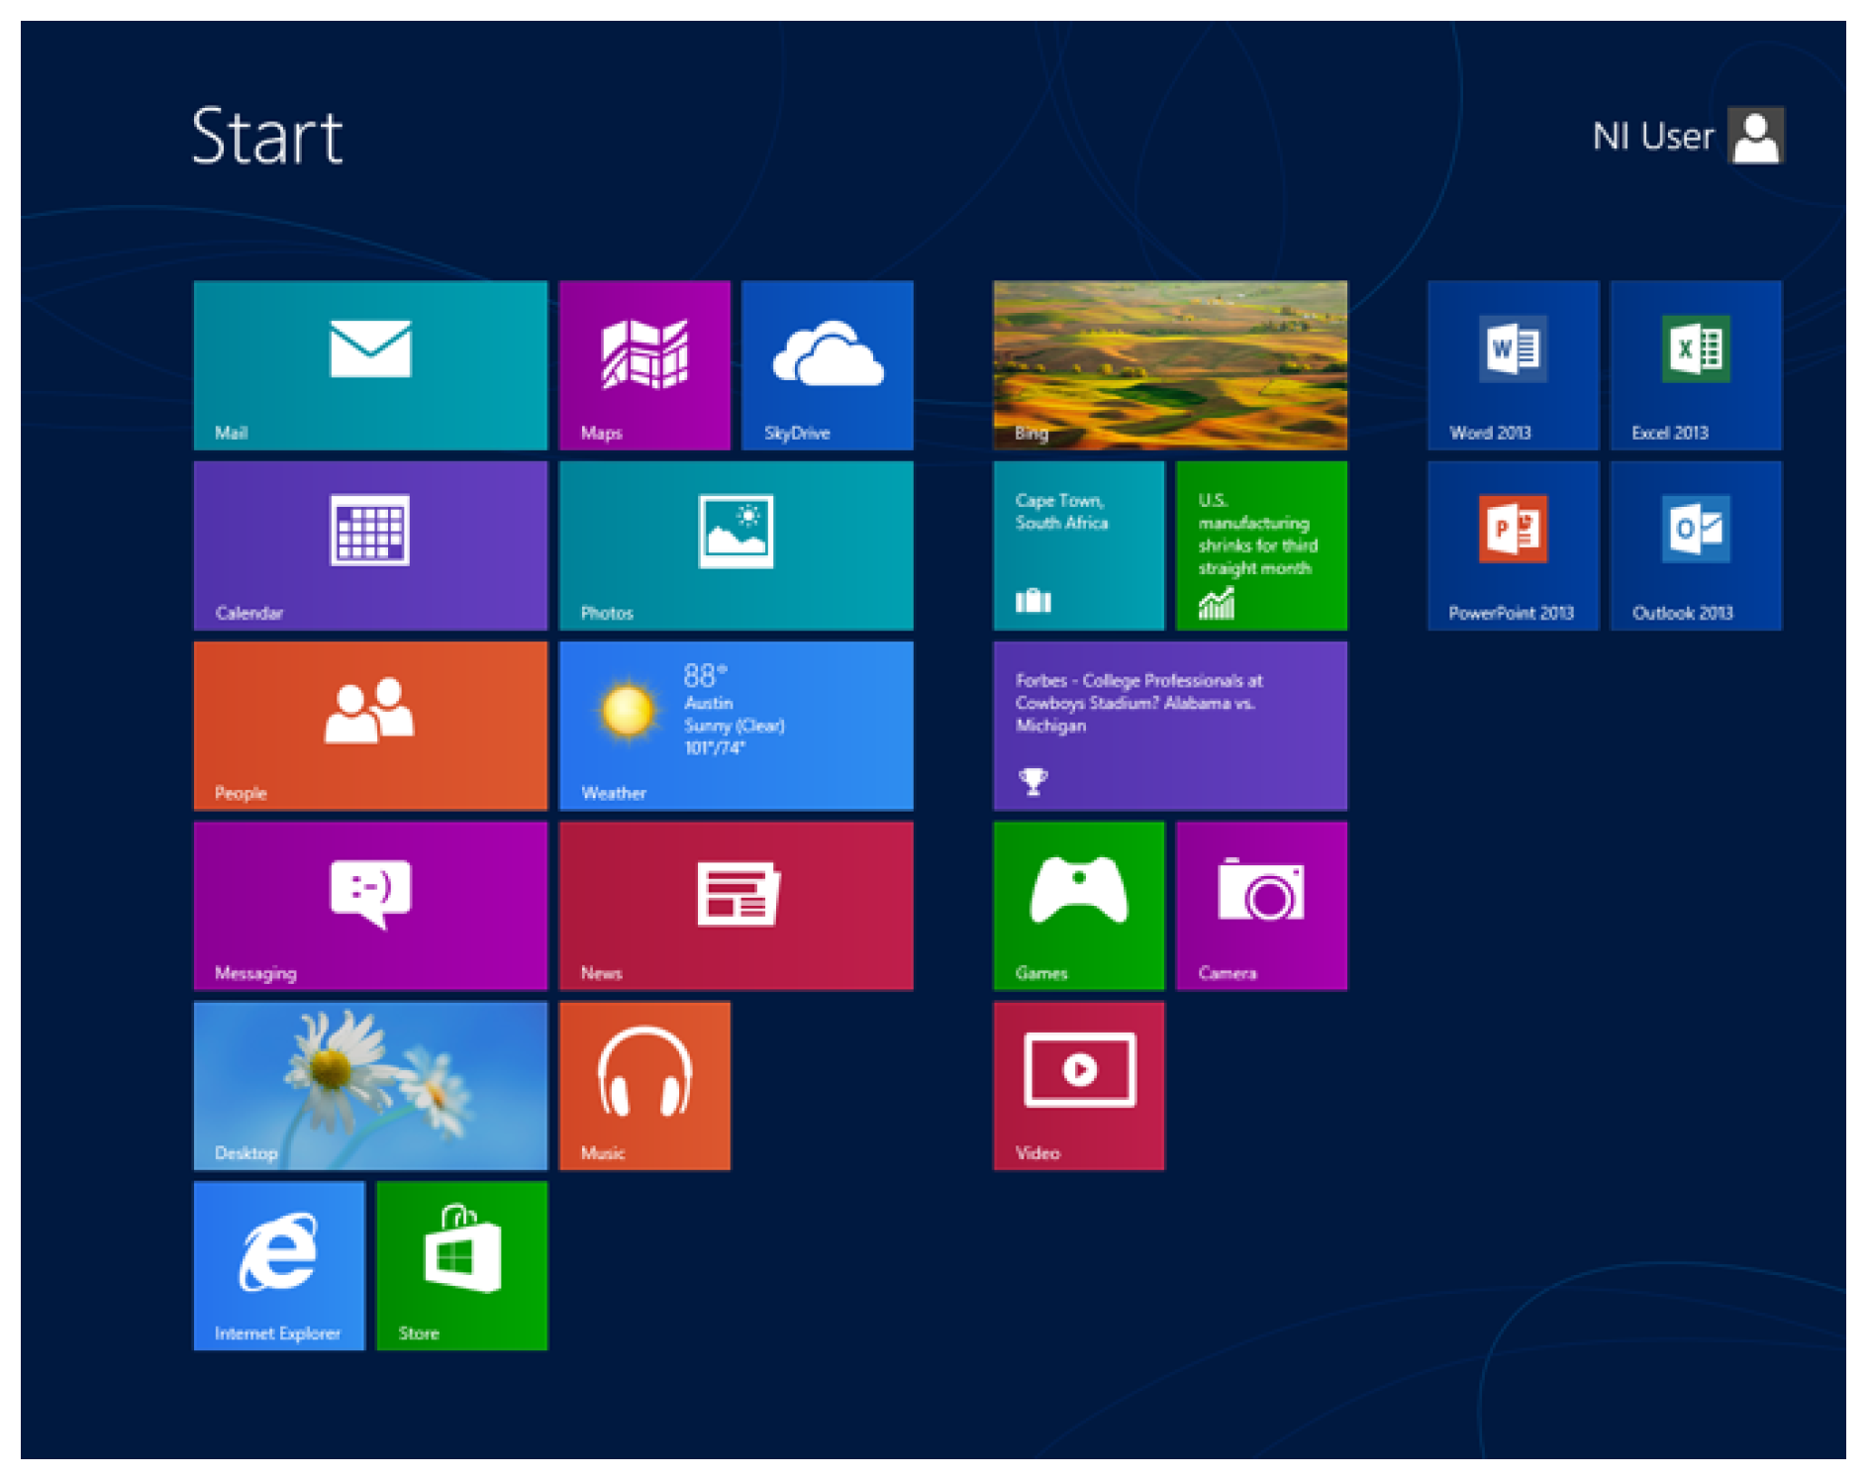Open the News tile
The image size is (1871, 1479).
pos(737,906)
